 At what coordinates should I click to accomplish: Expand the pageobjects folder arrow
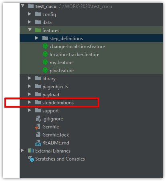[30, 86]
